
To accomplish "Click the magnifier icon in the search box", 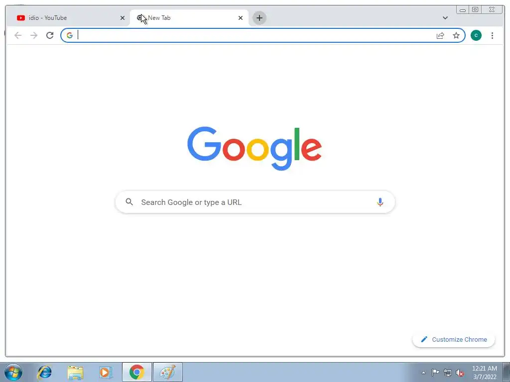I will point(129,202).
